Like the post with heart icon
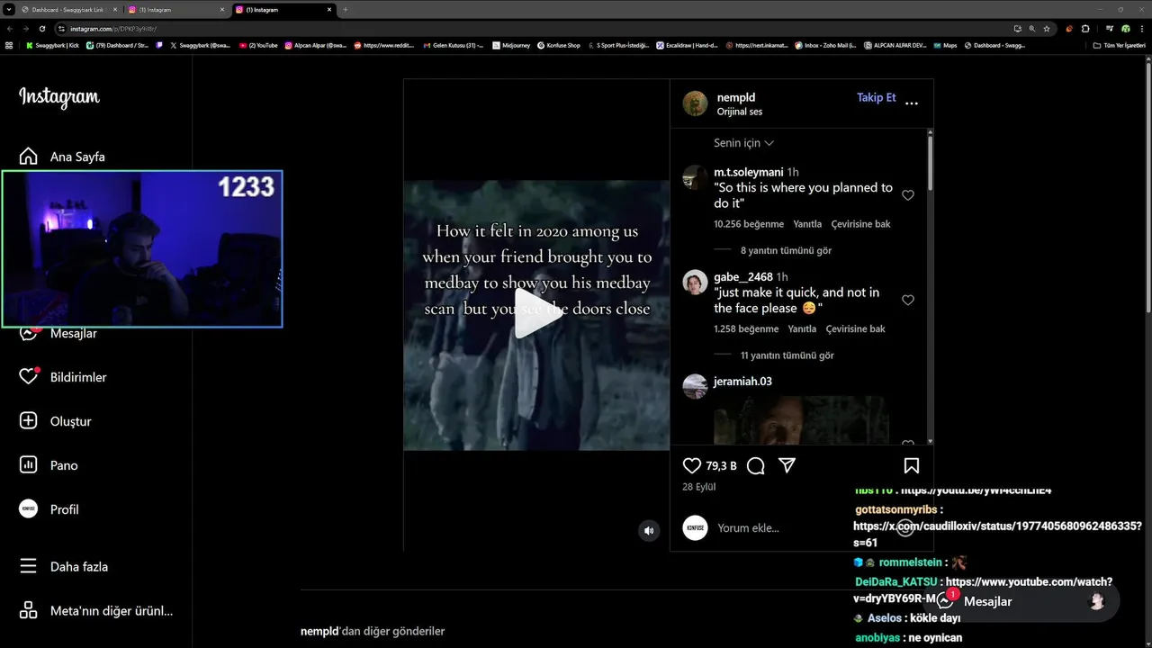Image resolution: width=1152 pixels, height=648 pixels. click(692, 465)
